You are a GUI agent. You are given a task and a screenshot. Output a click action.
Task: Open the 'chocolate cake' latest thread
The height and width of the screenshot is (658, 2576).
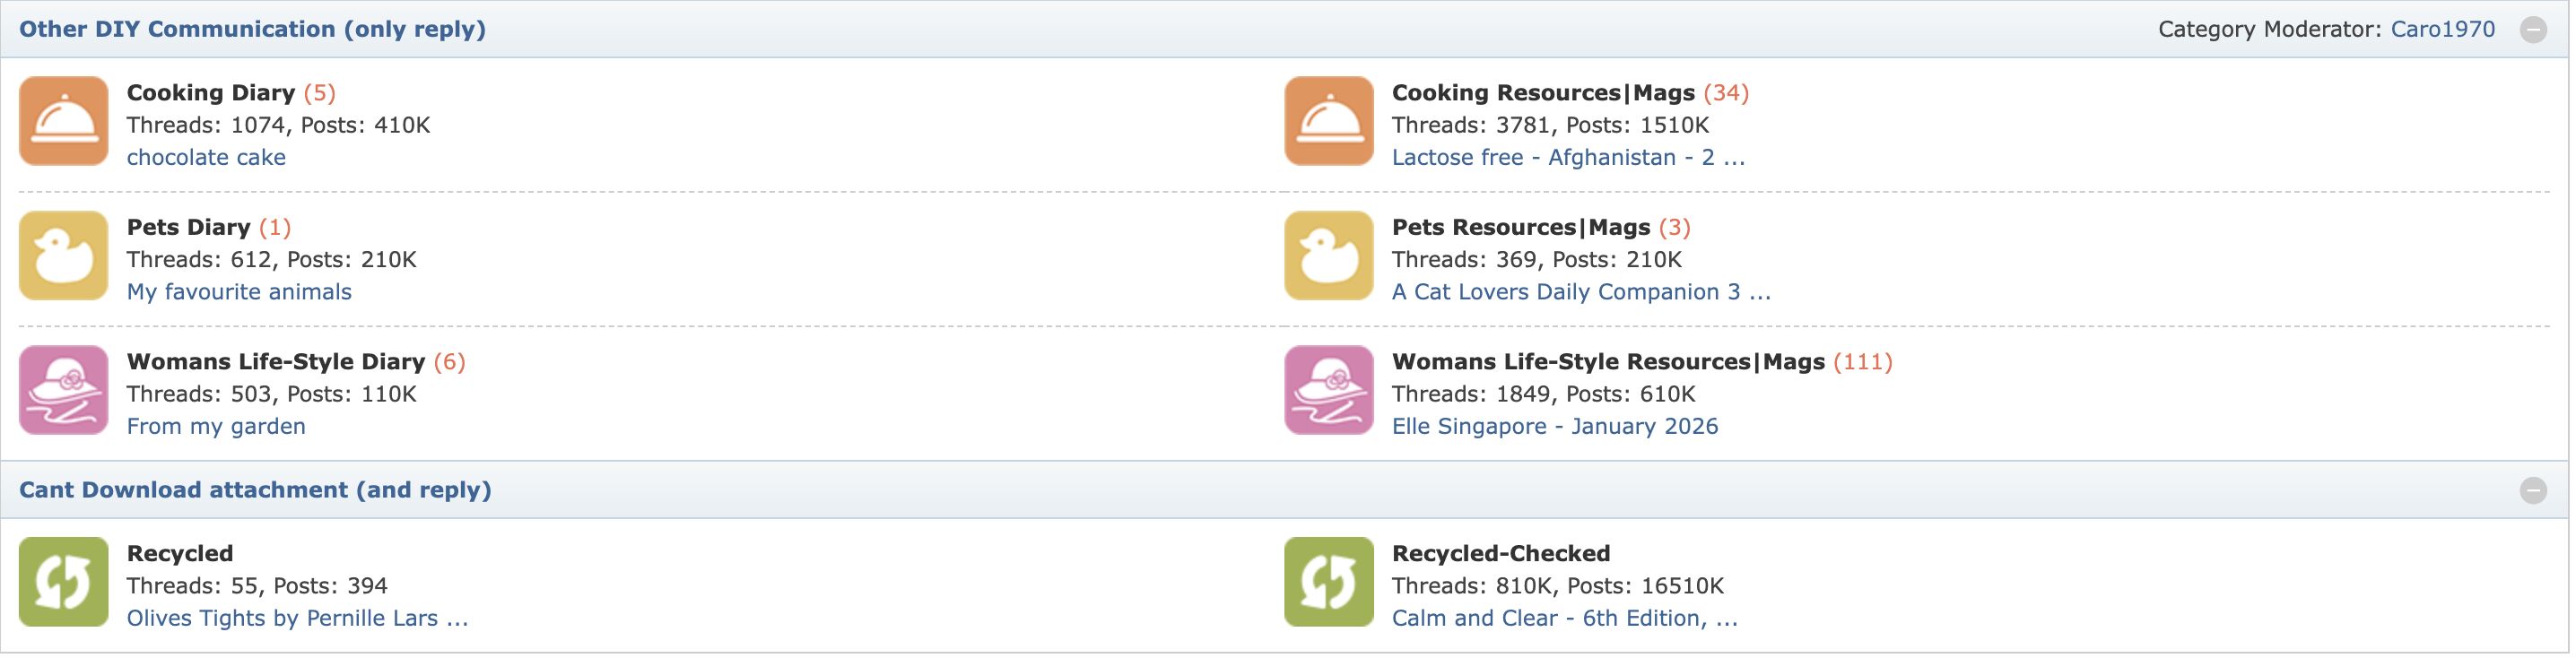[x=206, y=157]
